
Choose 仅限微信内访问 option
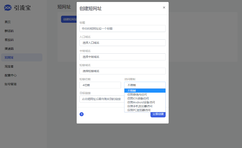145,94
